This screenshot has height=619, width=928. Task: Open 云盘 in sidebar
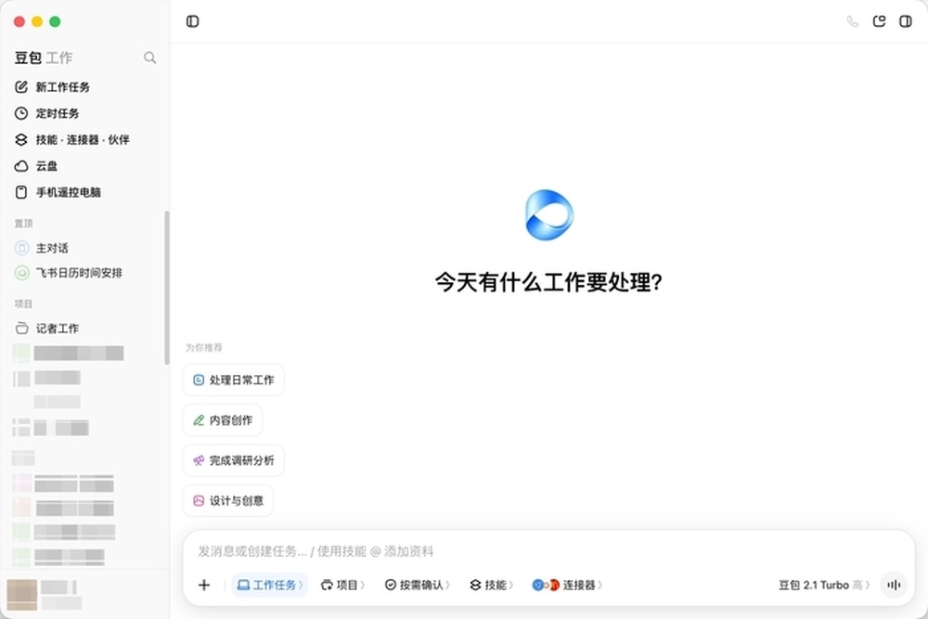pos(83,166)
